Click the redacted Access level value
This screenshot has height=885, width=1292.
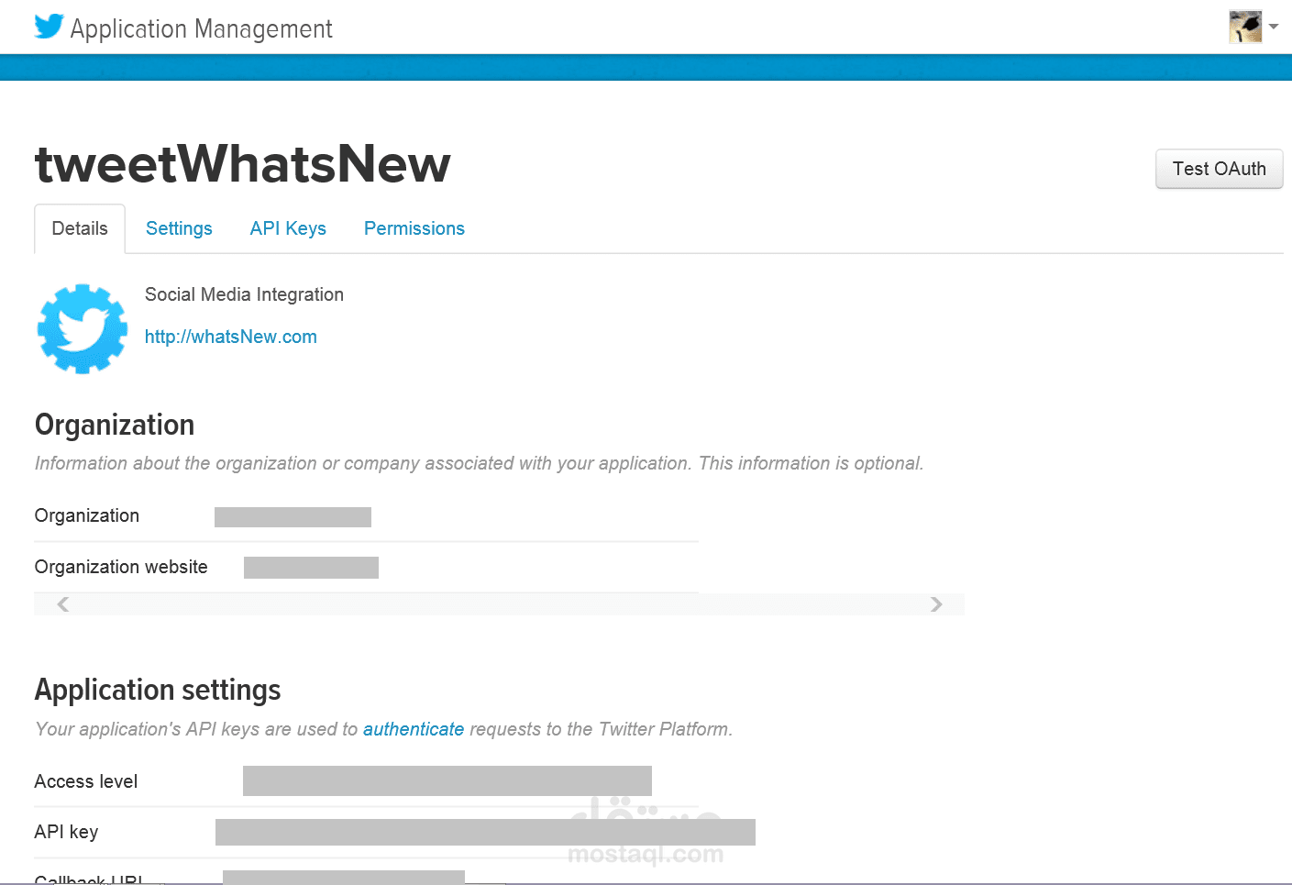click(447, 780)
